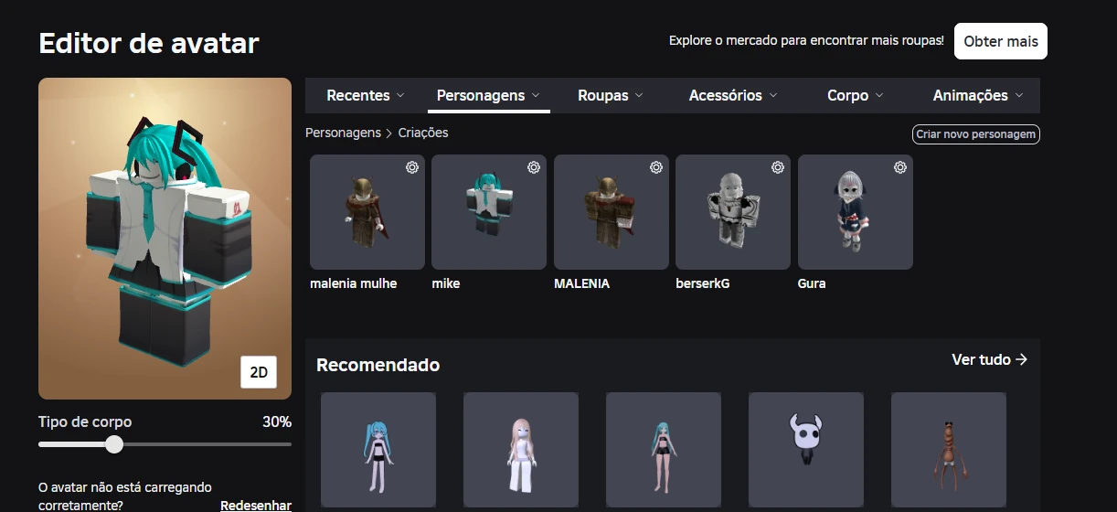The width and height of the screenshot is (1117, 512).
Task: Open settings gear on malenia mulhe character
Action: tap(412, 167)
